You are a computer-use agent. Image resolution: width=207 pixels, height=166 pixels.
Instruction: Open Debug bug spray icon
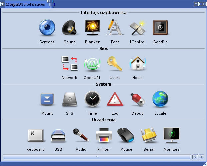138,99
